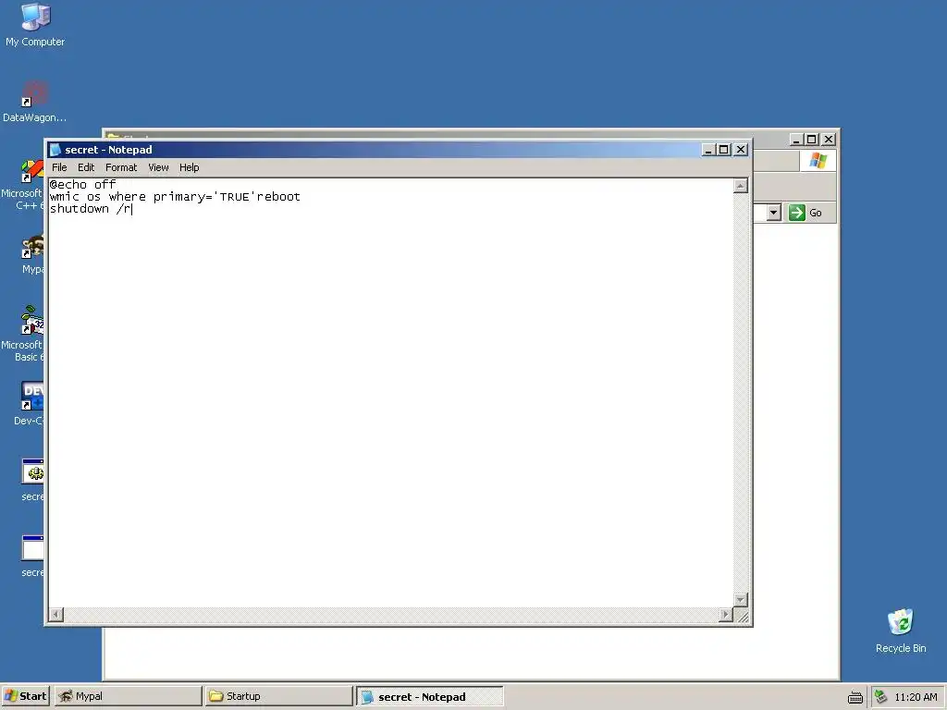Click the Go button in Startup window

[x=806, y=213]
